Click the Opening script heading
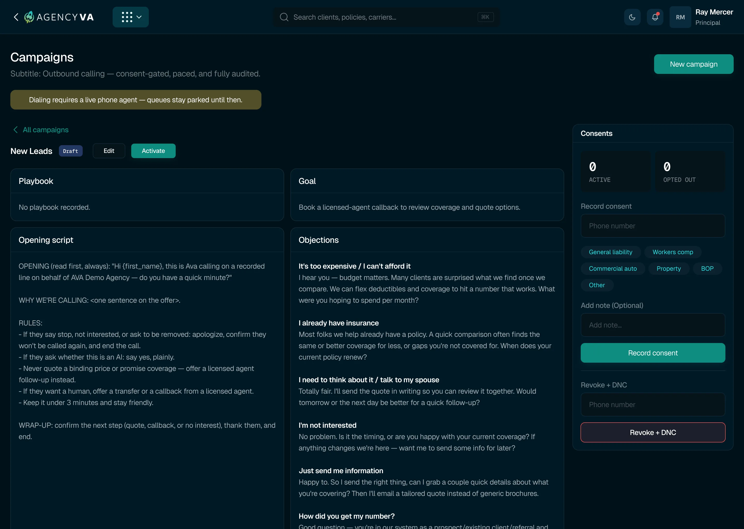The width and height of the screenshot is (744, 529). tap(46, 240)
